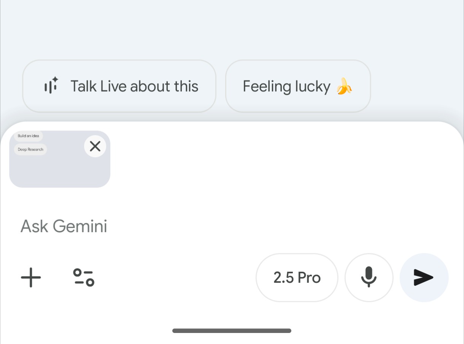Screen dimensions: 464x344
Task: Click Build an idea label in thumbnail
Action: point(29,136)
